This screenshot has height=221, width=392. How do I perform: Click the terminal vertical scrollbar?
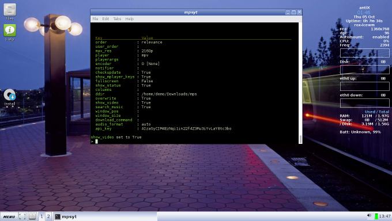[x=300, y=83]
